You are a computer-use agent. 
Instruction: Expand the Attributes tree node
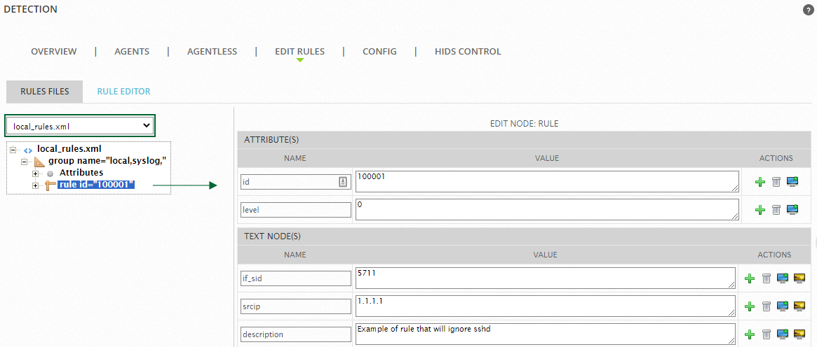(36, 173)
